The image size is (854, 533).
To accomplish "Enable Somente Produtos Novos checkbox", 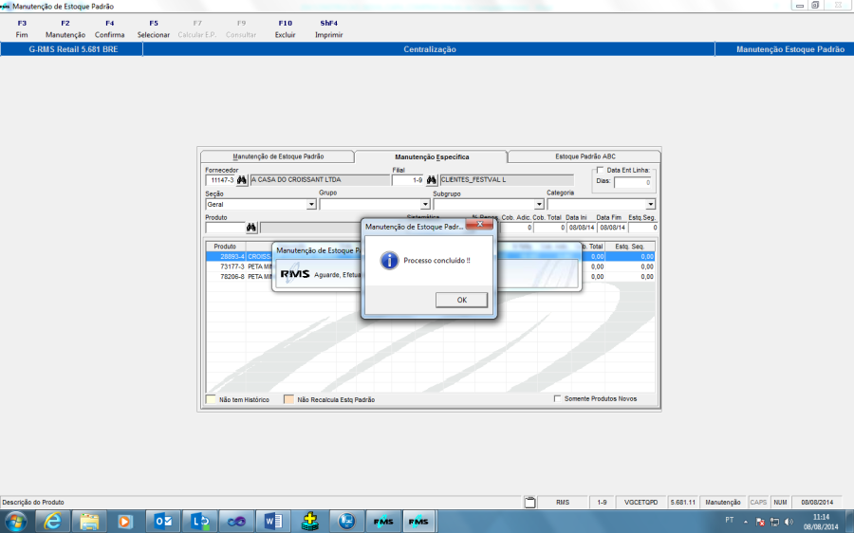I will [x=557, y=398].
